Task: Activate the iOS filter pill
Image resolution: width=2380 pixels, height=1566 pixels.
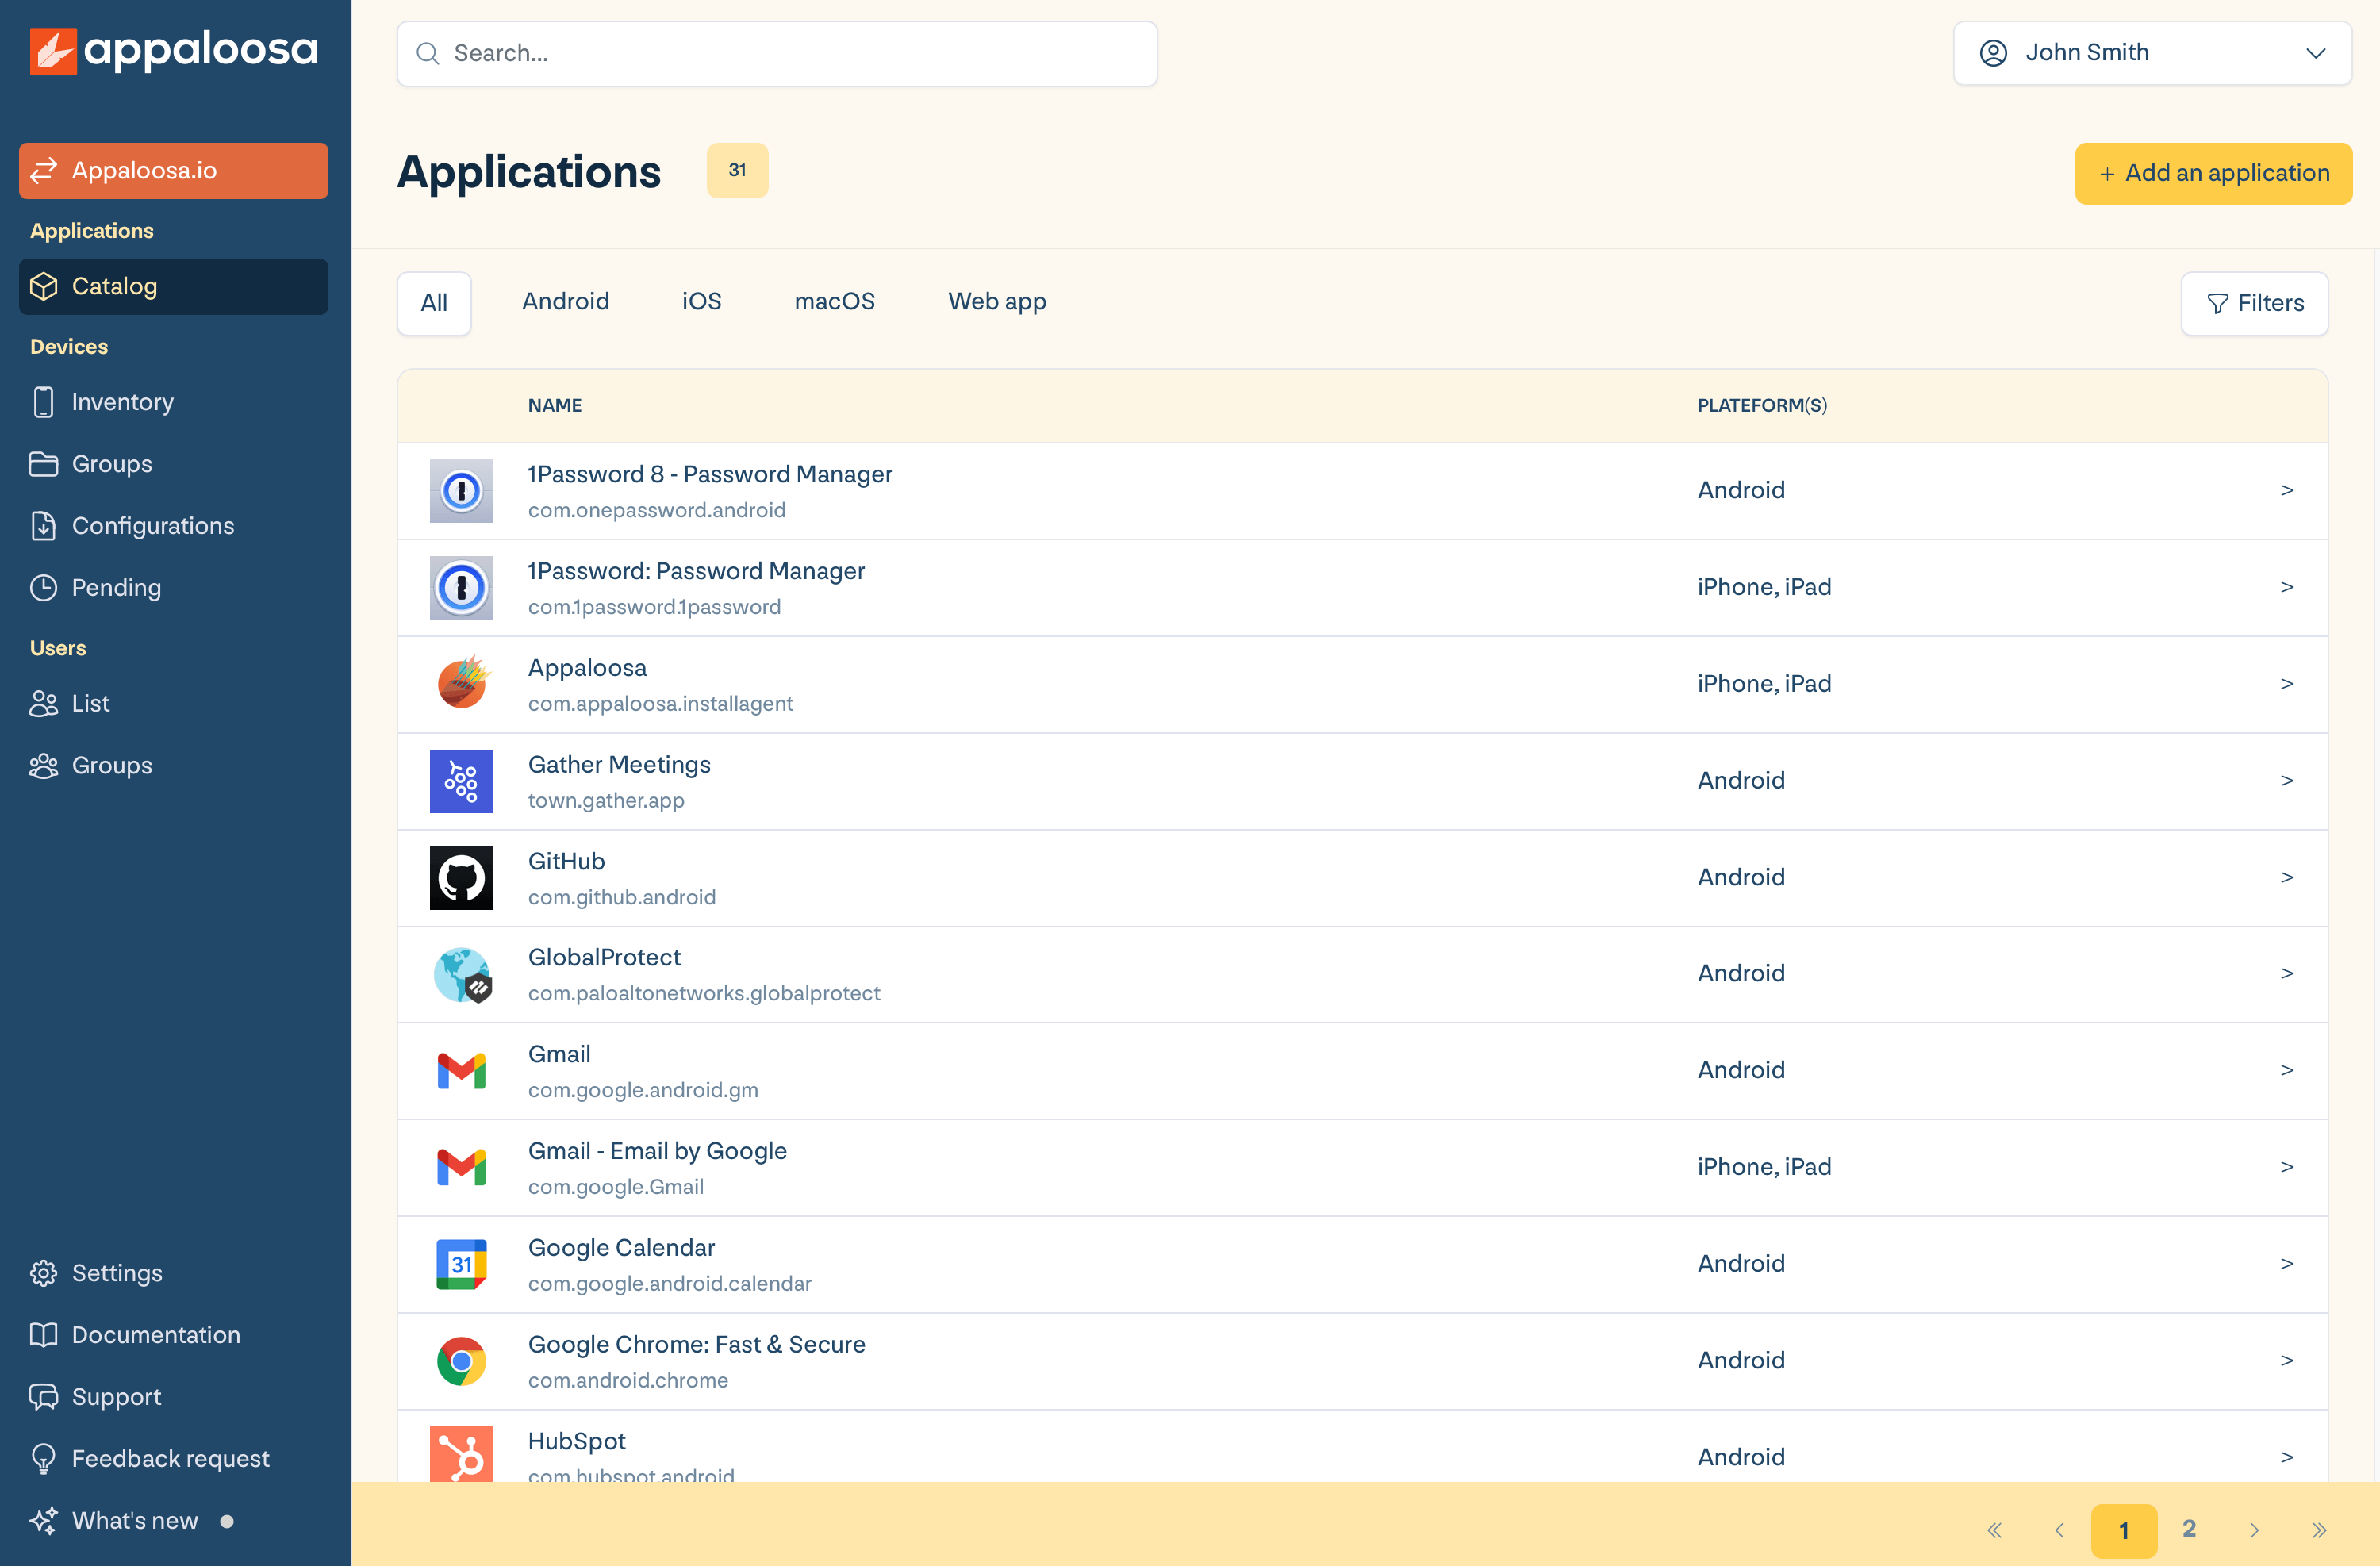Action: (x=701, y=301)
